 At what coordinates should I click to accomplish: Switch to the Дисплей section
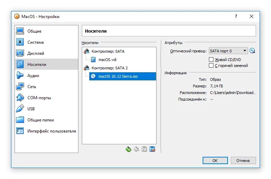point(46,53)
